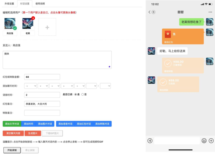215x154 pixels.
Task: Tap the red packet icon in orange bubble
Action: click(168, 34)
